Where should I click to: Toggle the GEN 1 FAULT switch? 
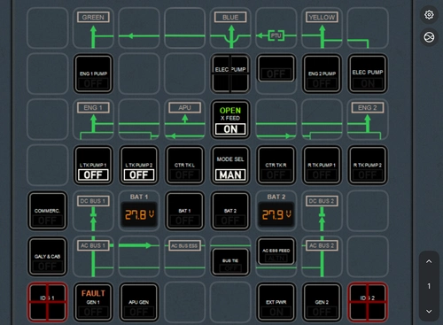pos(93,302)
